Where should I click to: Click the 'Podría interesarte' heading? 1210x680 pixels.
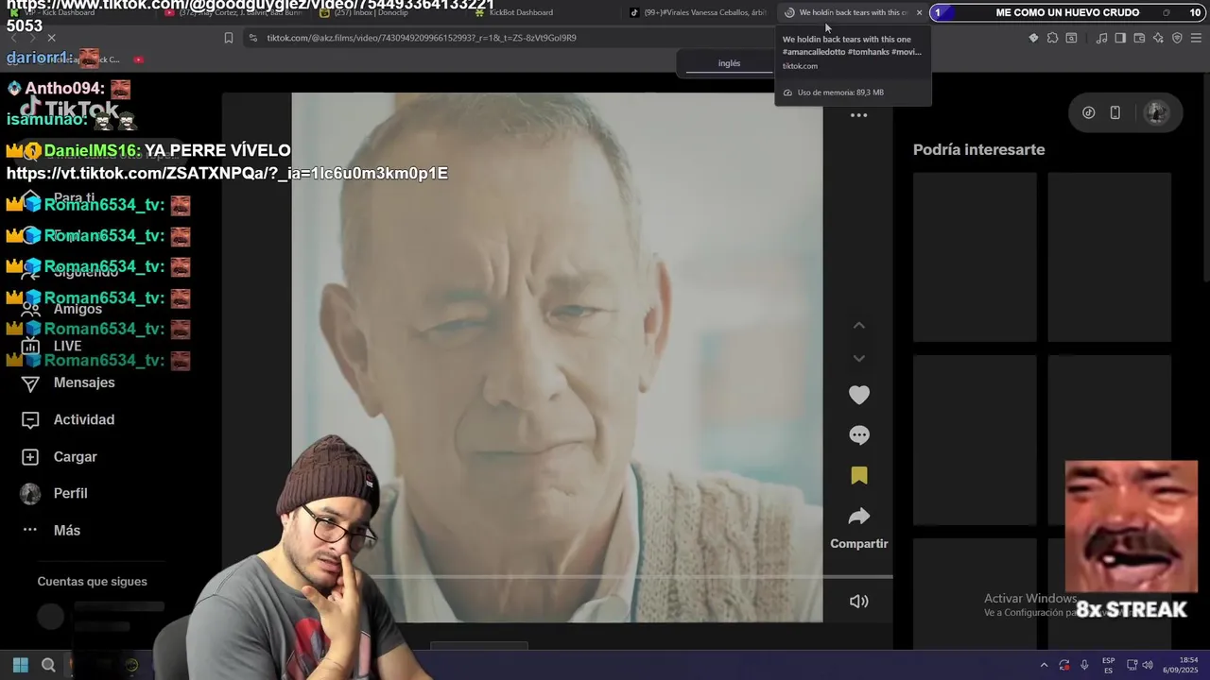[x=978, y=149]
